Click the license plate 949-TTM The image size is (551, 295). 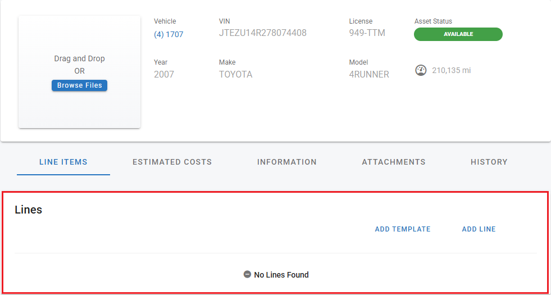click(x=367, y=33)
